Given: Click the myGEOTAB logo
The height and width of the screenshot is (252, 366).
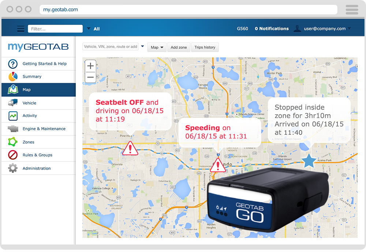Looking at the screenshot, I should tap(38, 47).
